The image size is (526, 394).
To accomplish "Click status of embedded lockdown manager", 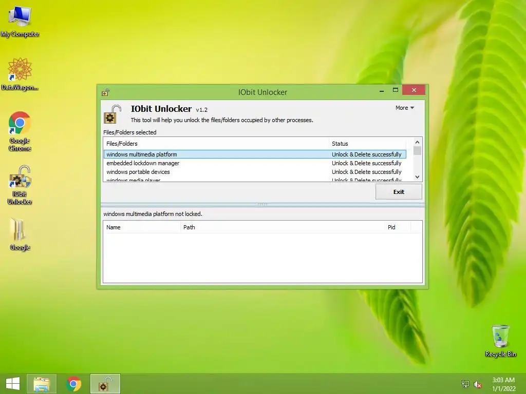I will coord(367,163).
